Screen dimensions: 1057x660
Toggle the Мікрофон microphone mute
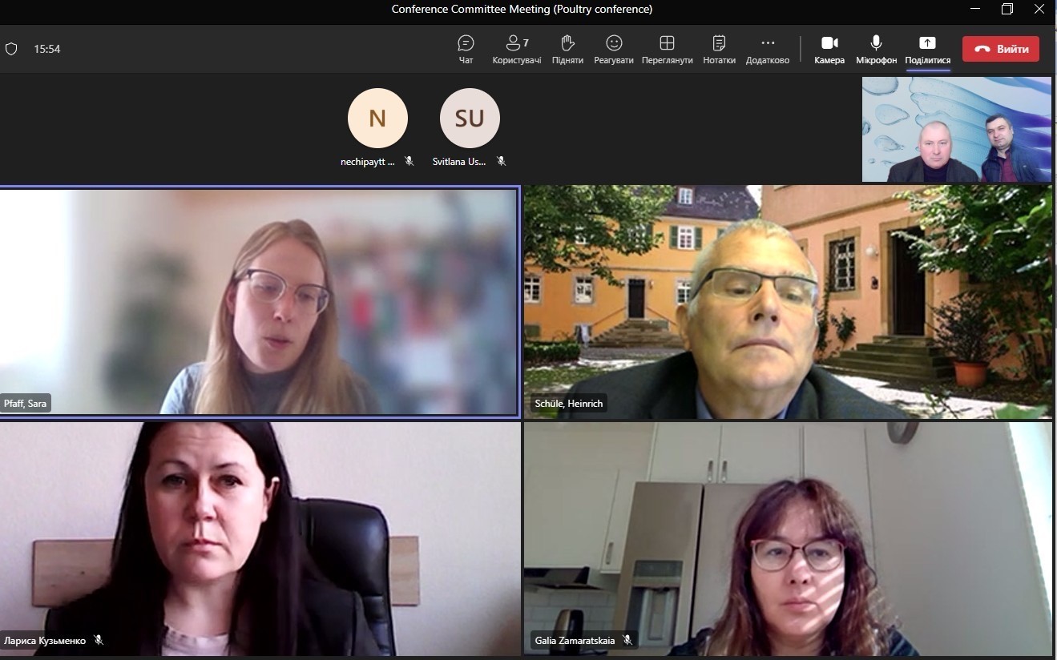pyautogui.click(x=876, y=50)
